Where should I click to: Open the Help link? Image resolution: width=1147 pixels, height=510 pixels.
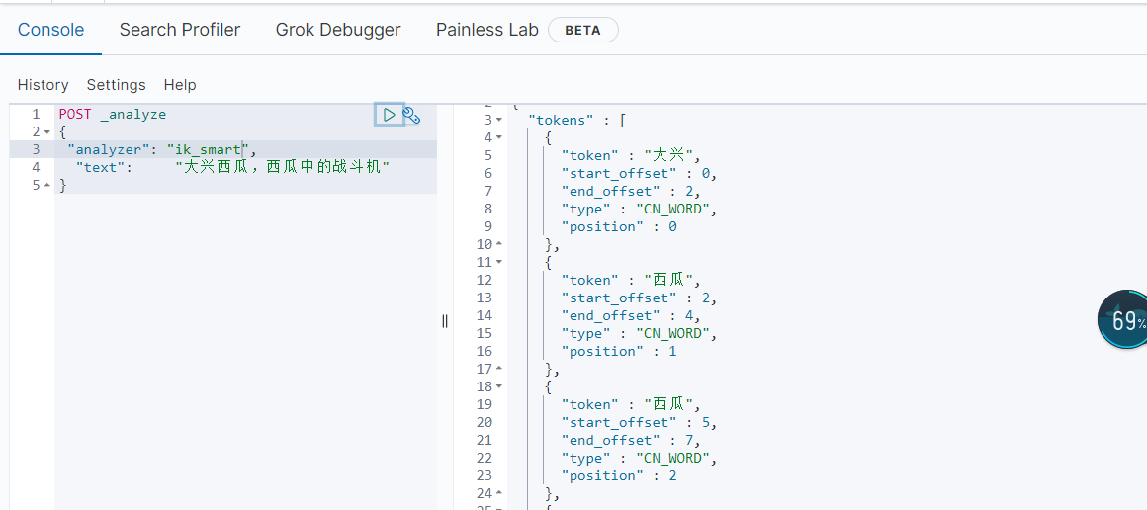[x=180, y=85]
